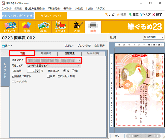Open the 文字 text tool

pos(77,27)
